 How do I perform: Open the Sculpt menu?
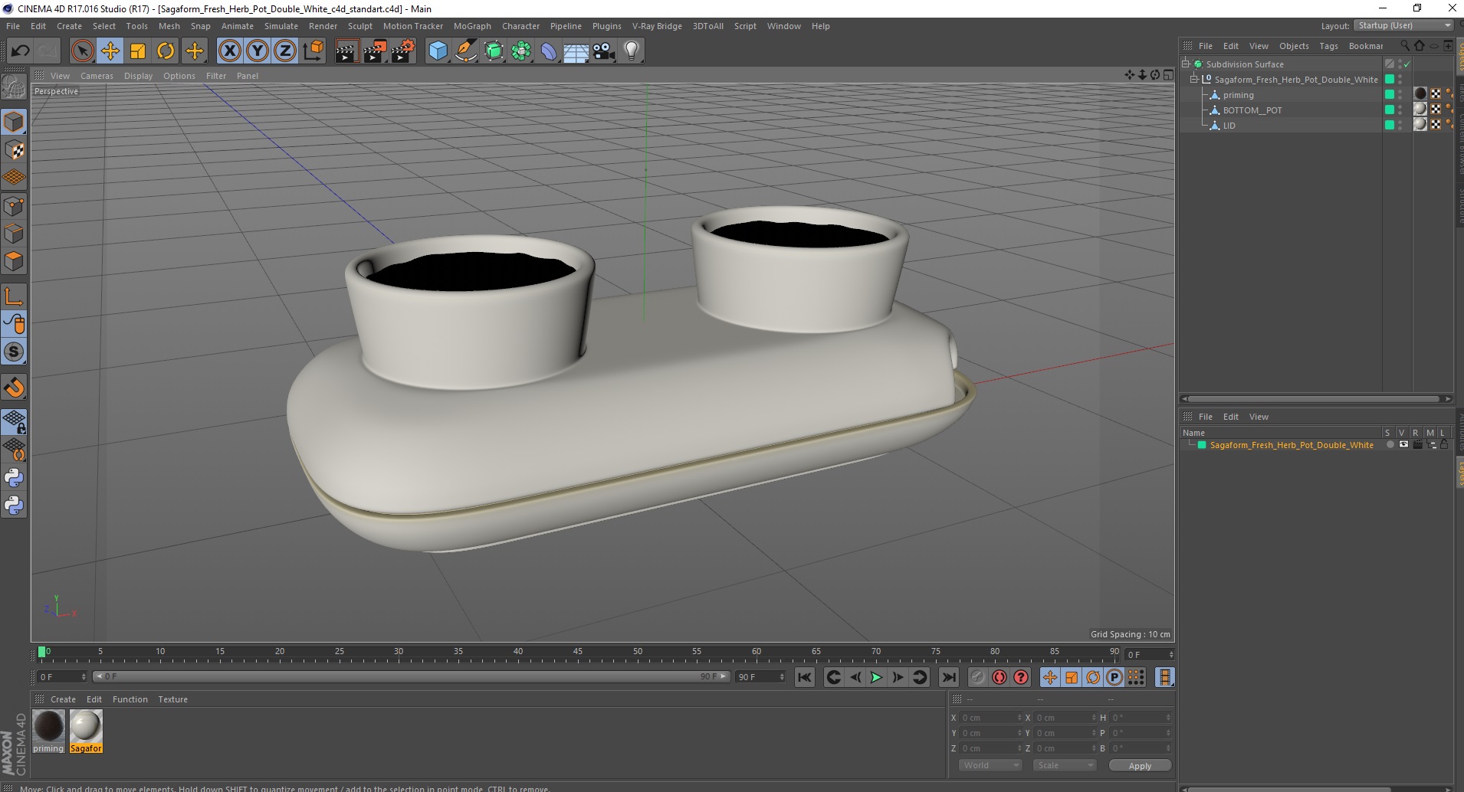(x=359, y=26)
